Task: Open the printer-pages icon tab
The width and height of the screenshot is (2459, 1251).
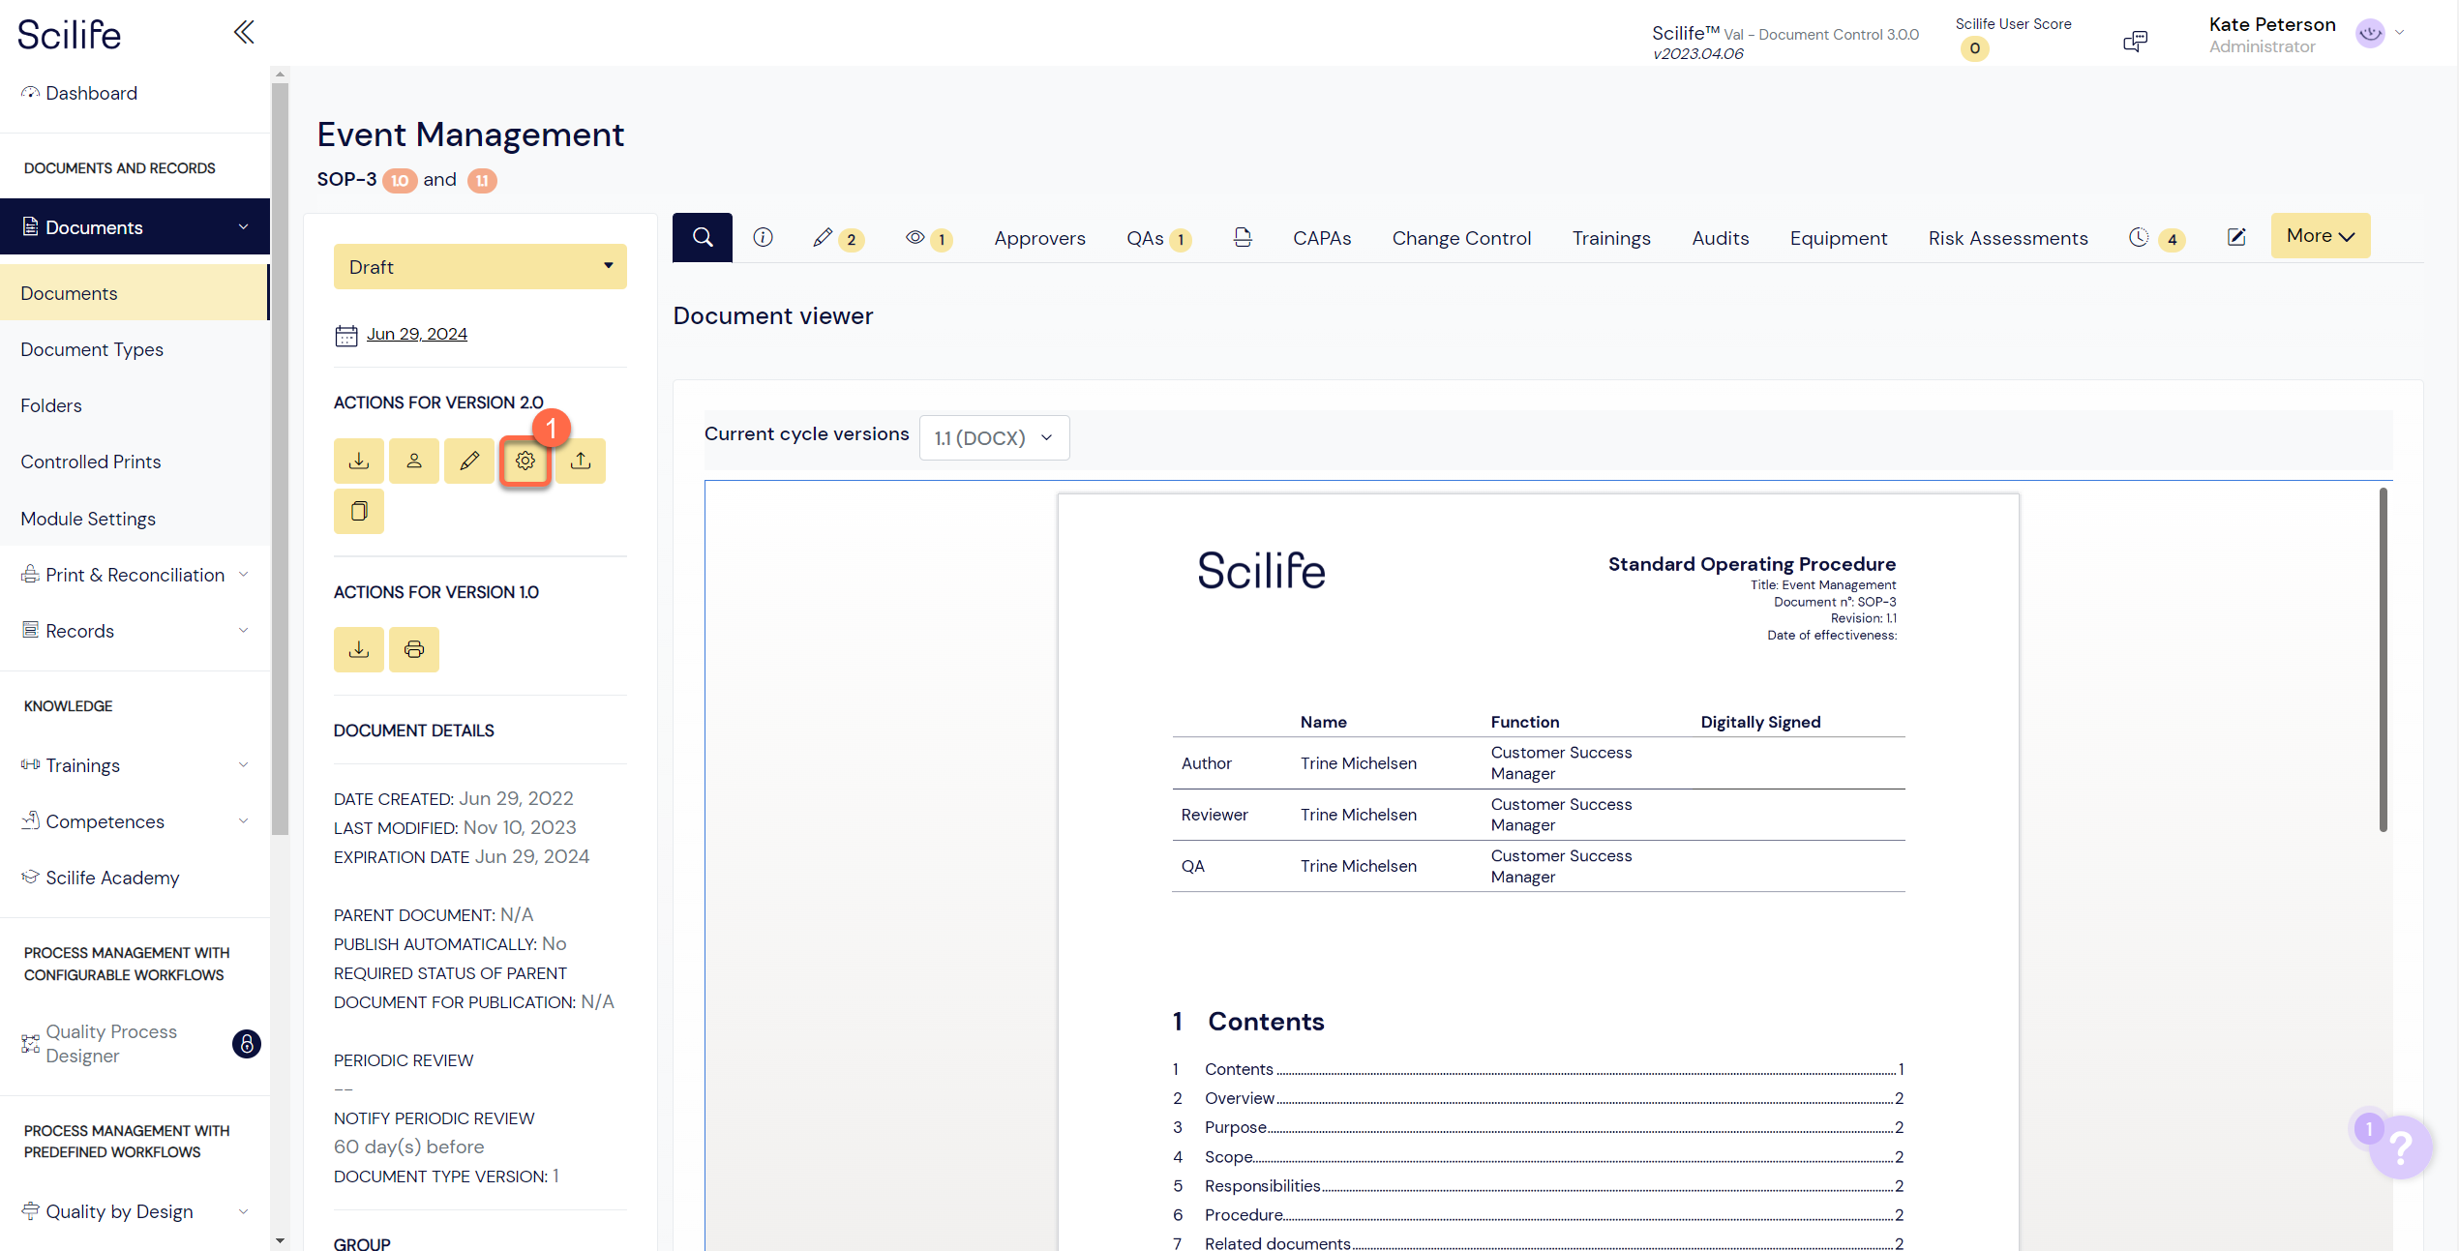Action: click(1243, 237)
